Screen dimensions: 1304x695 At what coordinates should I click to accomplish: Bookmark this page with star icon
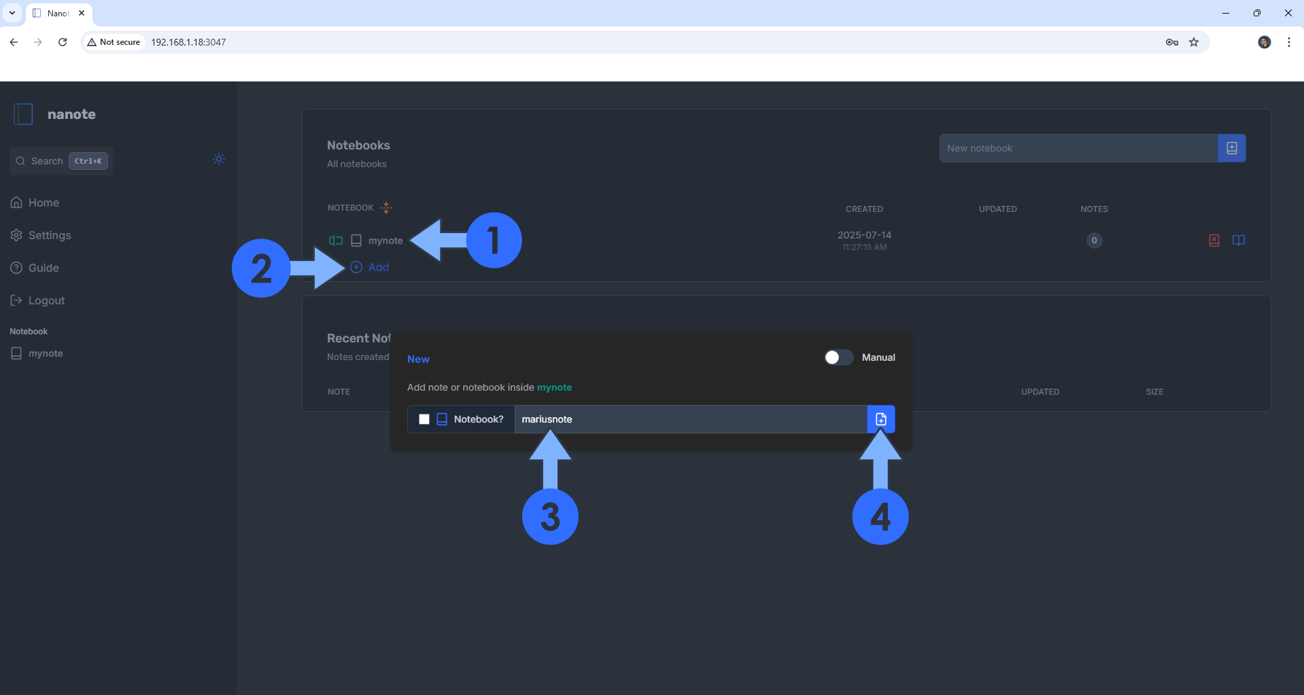(1194, 42)
